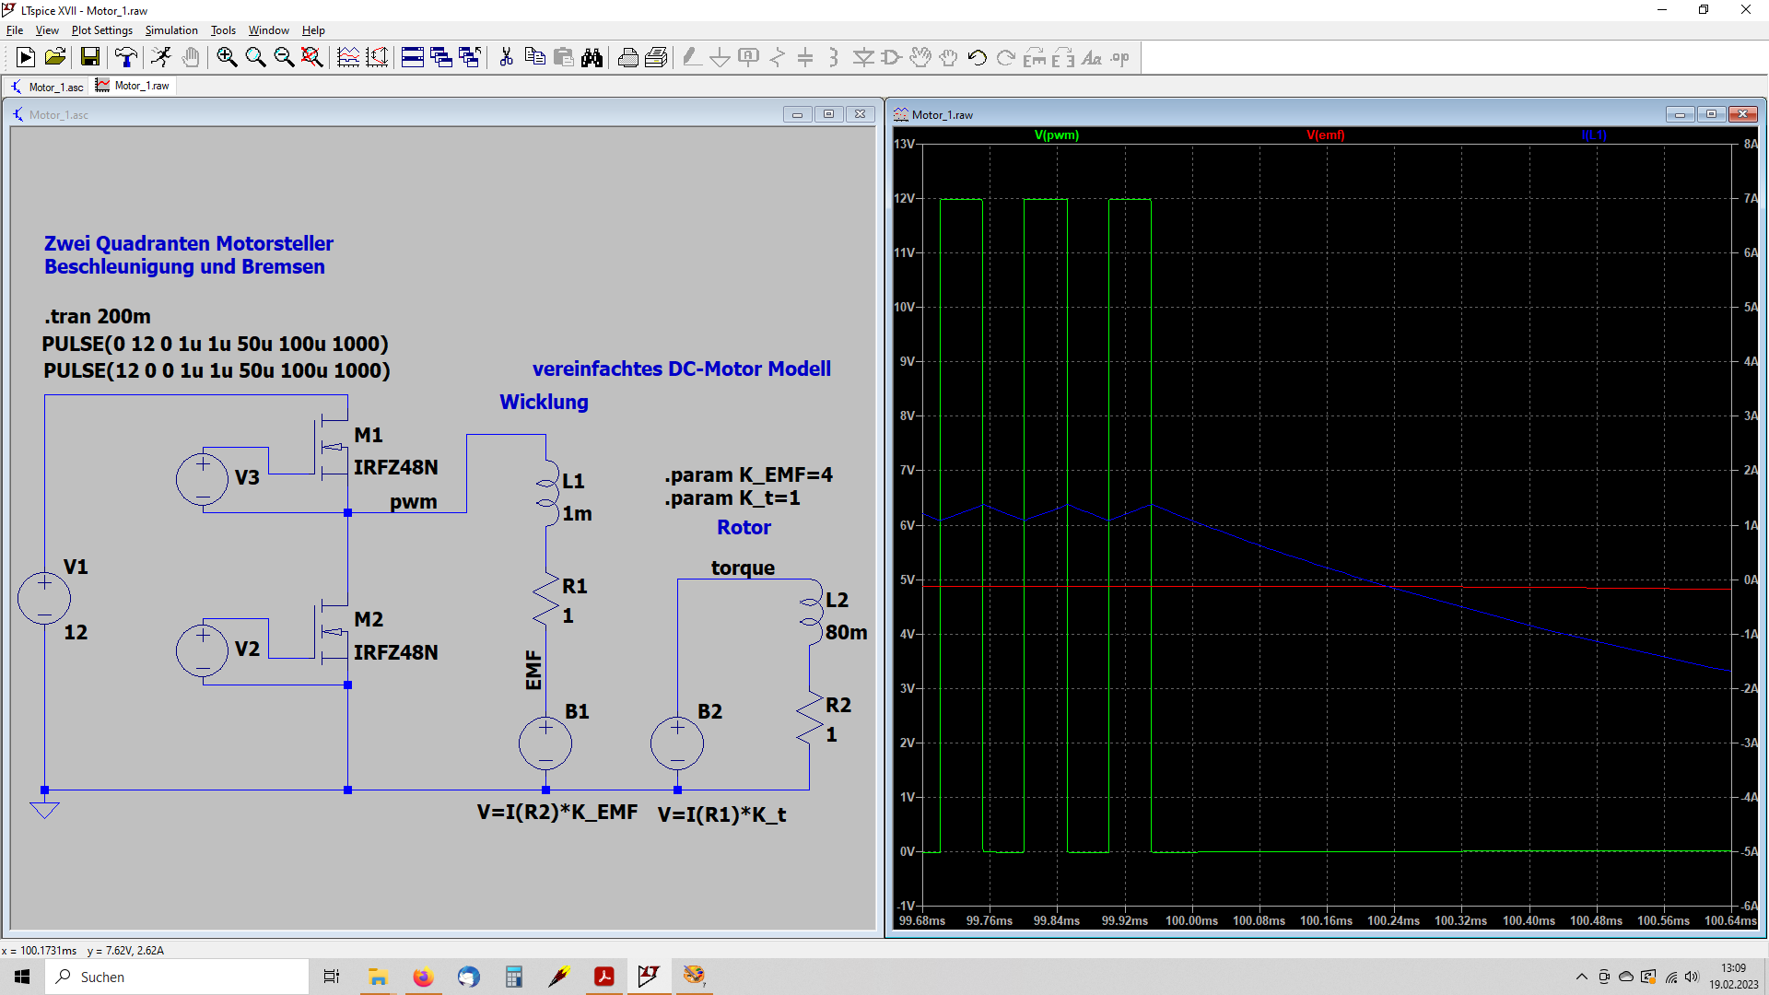
Task: Open Find with the binoculars icon
Action: [x=592, y=58]
